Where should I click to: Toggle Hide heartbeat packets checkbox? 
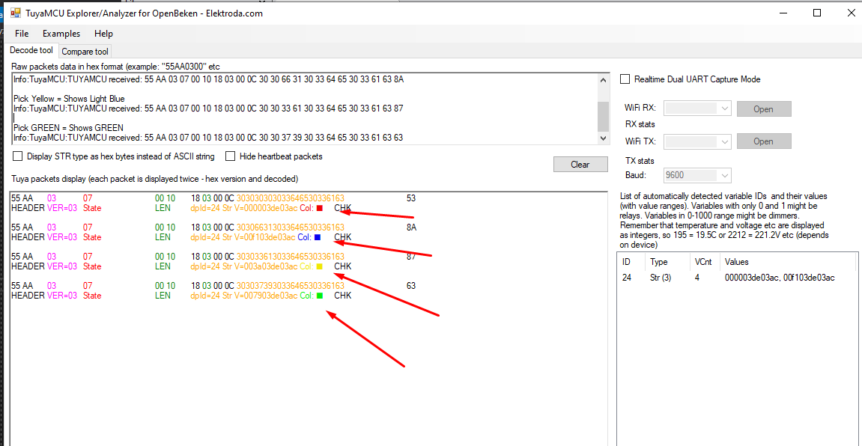pyautogui.click(x=231, y=156)
